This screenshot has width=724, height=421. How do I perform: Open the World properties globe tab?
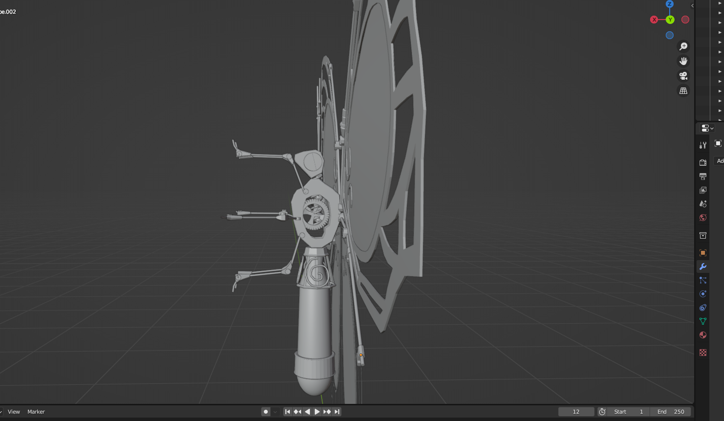coord(703,218)
